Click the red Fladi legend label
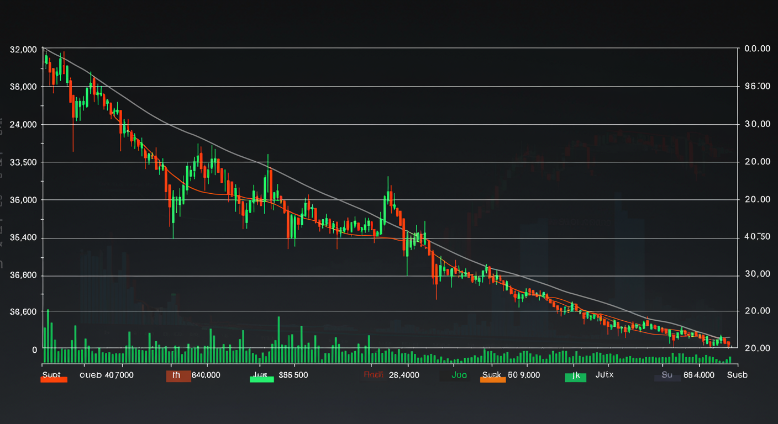Screen dimensions: 778x424 tap(374, 375)
